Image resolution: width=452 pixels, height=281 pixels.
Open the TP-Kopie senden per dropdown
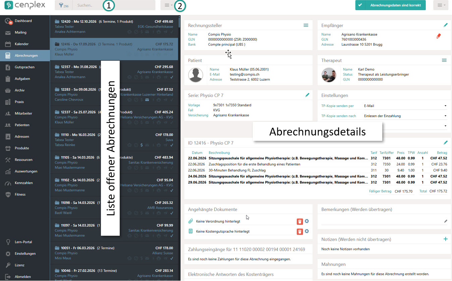point(405,106)
